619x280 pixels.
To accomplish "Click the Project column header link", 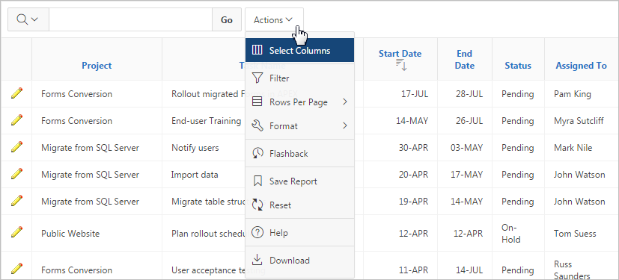I will point(97,66).
